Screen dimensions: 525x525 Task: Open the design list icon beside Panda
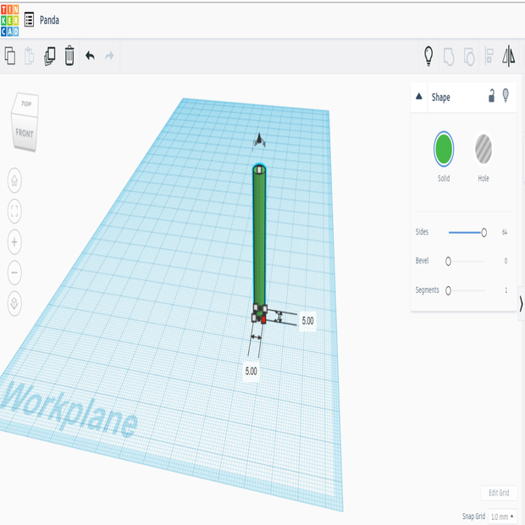(x=30, y=19)
